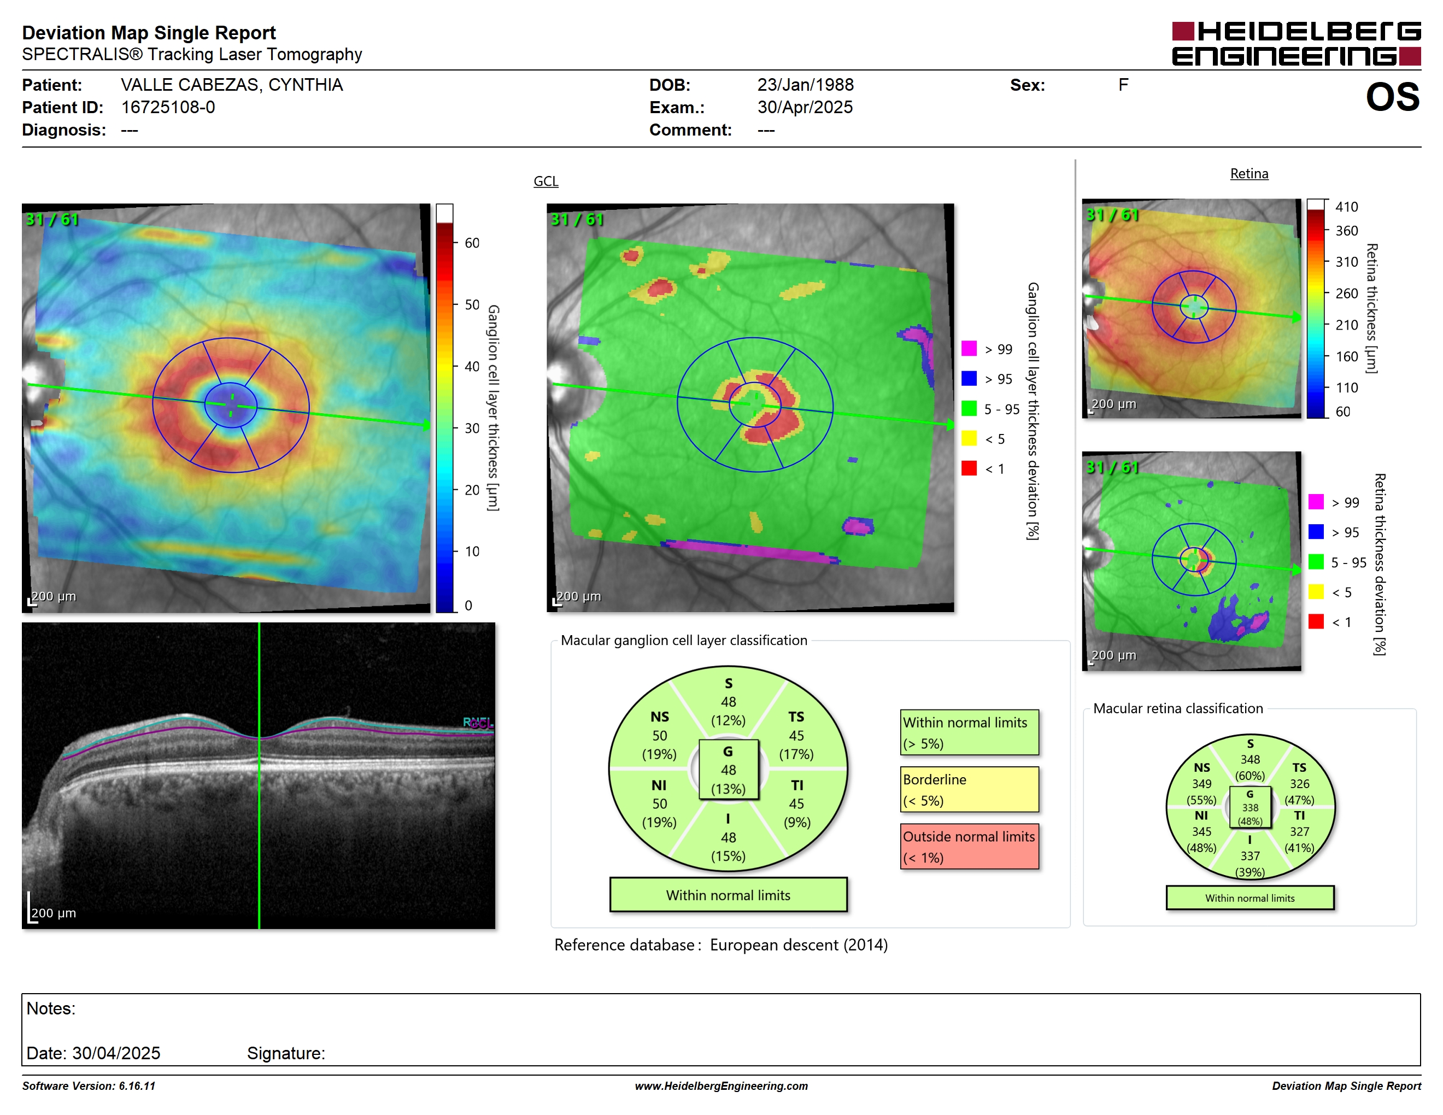The height and width of the screenshot is (1115, 1443).
Task: Click the GCL S sector 48 (12%)
Action: (x=728, y=701)
